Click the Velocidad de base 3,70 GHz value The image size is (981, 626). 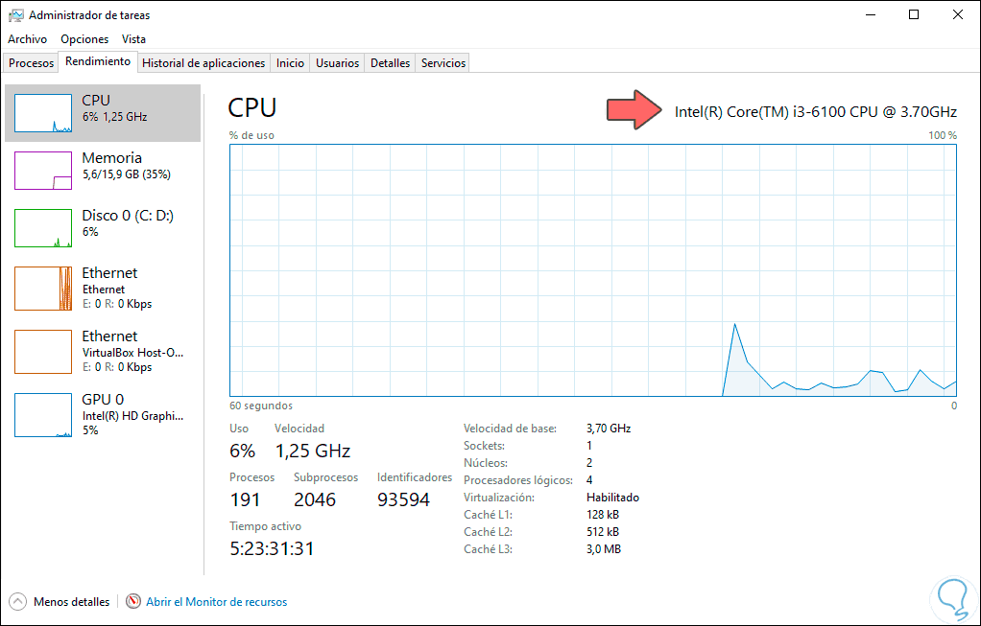pos(609,429)
